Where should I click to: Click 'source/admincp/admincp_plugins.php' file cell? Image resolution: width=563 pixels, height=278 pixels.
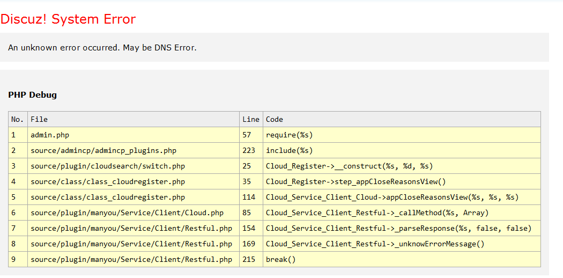click(x=134, y=150)
